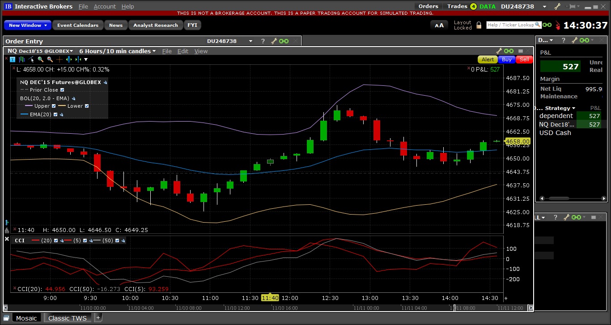Open the right-side D... panel title dropdown
The image size is (611, 325).
click(551, 40)
